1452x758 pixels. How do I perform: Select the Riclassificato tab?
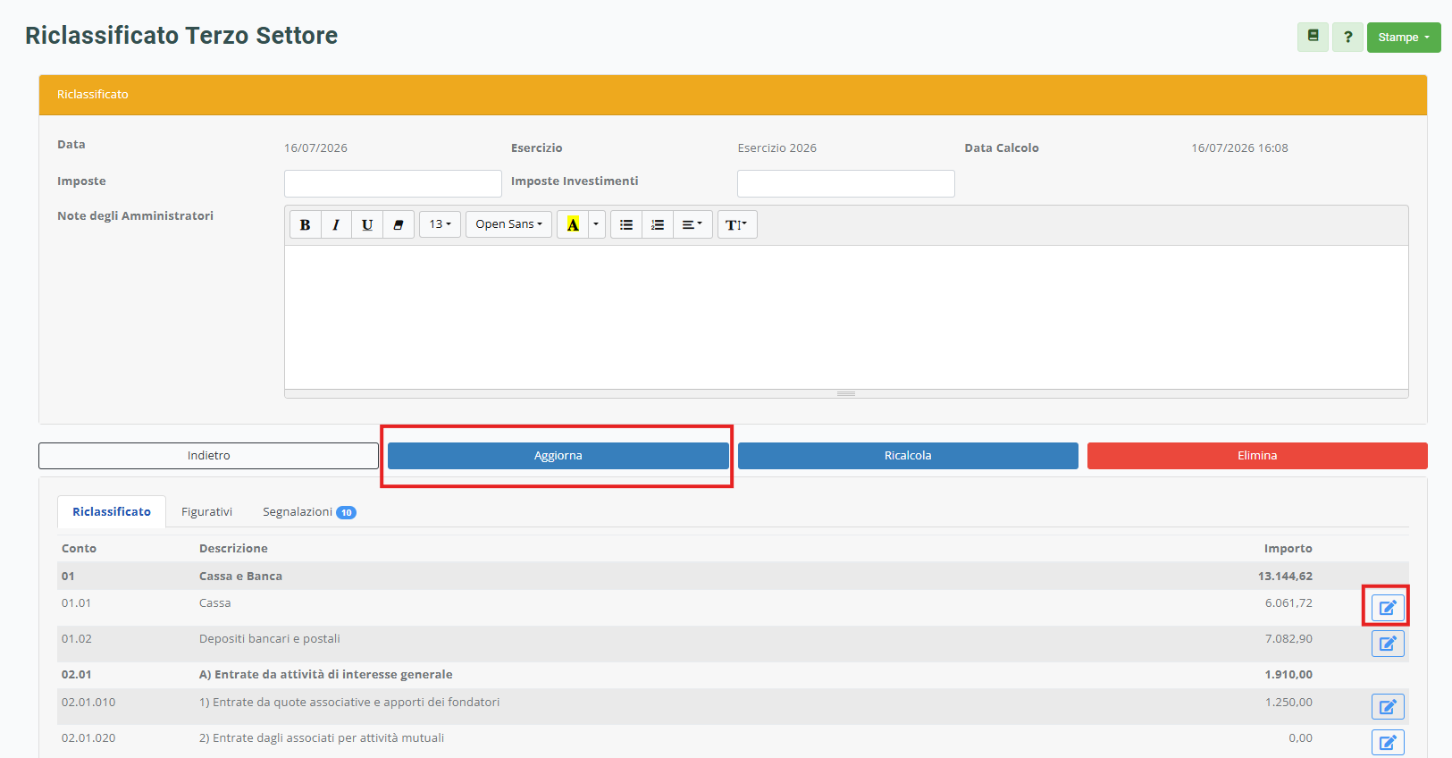112,512
